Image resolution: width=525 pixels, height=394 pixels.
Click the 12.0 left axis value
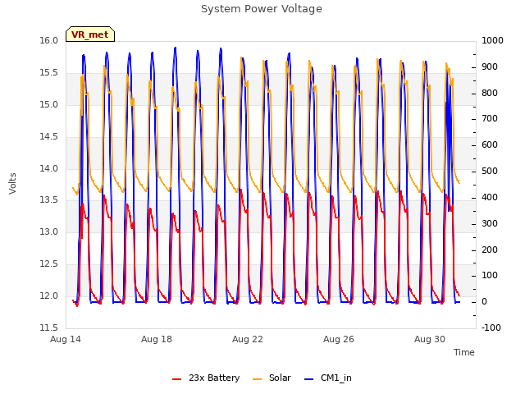(x=49, y=295)
